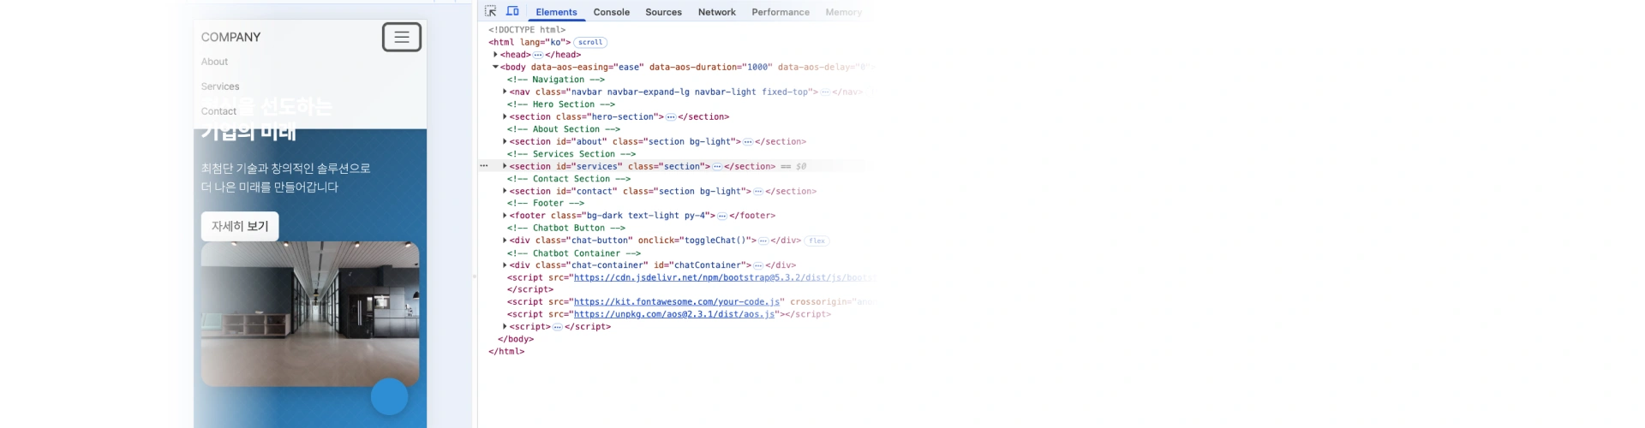Select the closing </body> tag row

[x=516, y=339]
